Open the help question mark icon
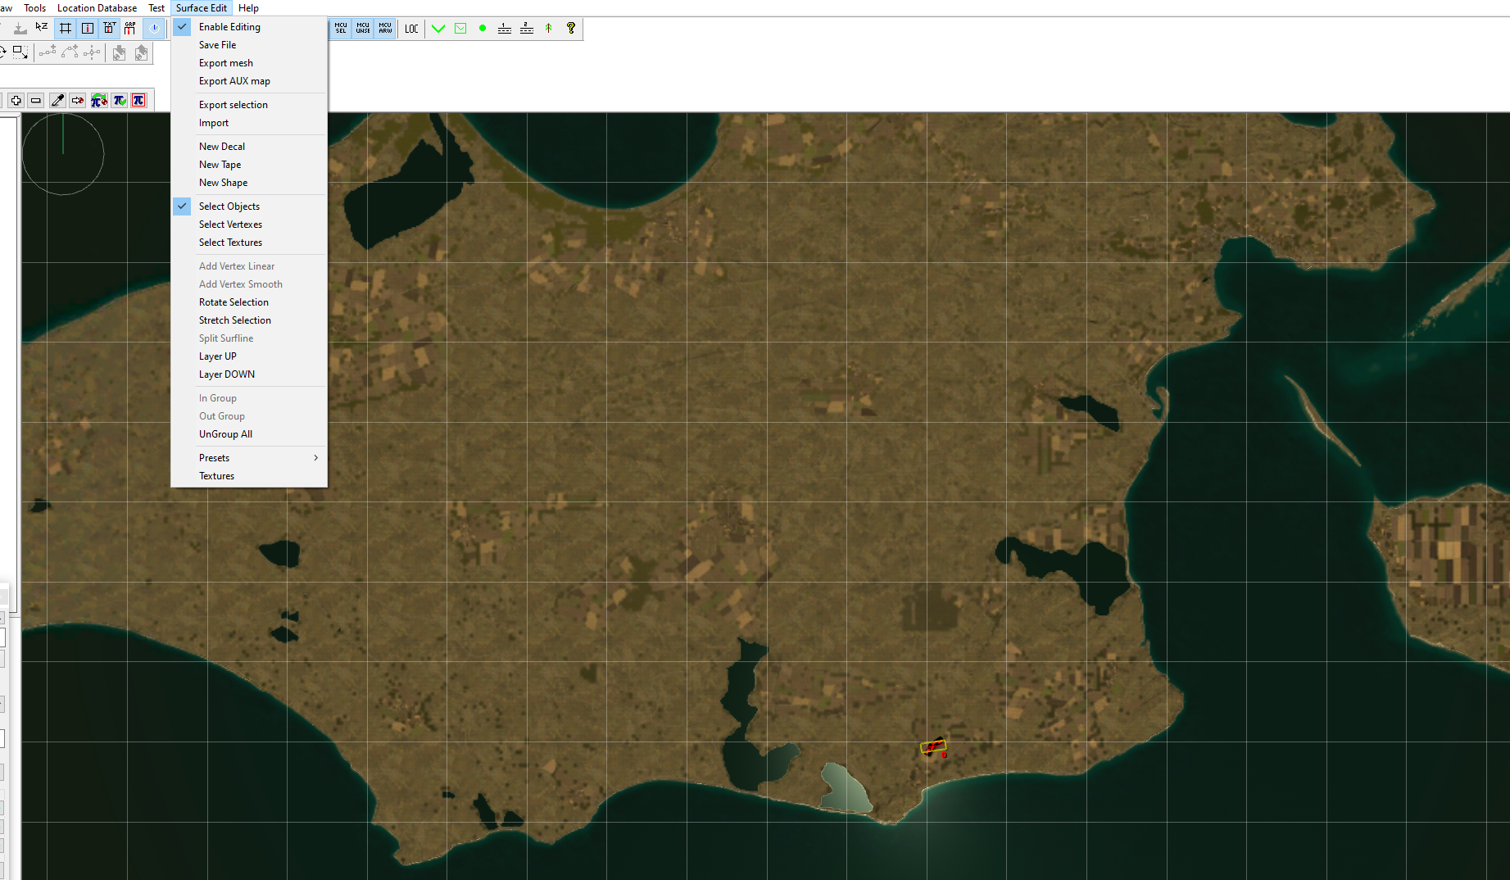The height and width of the screenshot is (880, 1510). click(571, 28)
